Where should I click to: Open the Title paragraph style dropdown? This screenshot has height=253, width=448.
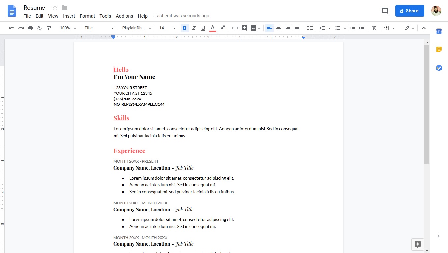tap(99, 28)
